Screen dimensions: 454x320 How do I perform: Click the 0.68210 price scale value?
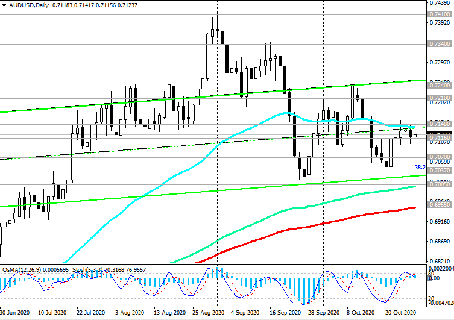click(440, 262)
